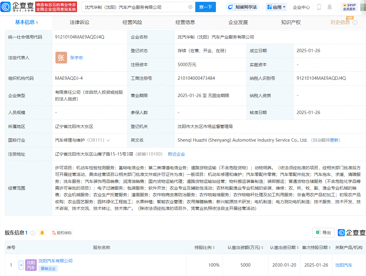Clear the company search box text
The image size is (366, 276).
(190, 7)
